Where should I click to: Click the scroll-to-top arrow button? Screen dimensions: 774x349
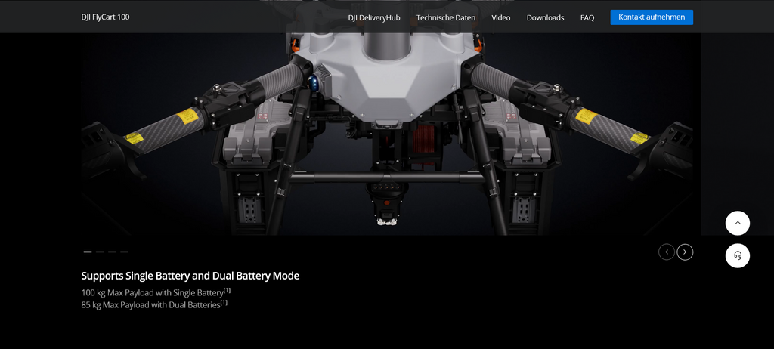click(x=737, y=223)
